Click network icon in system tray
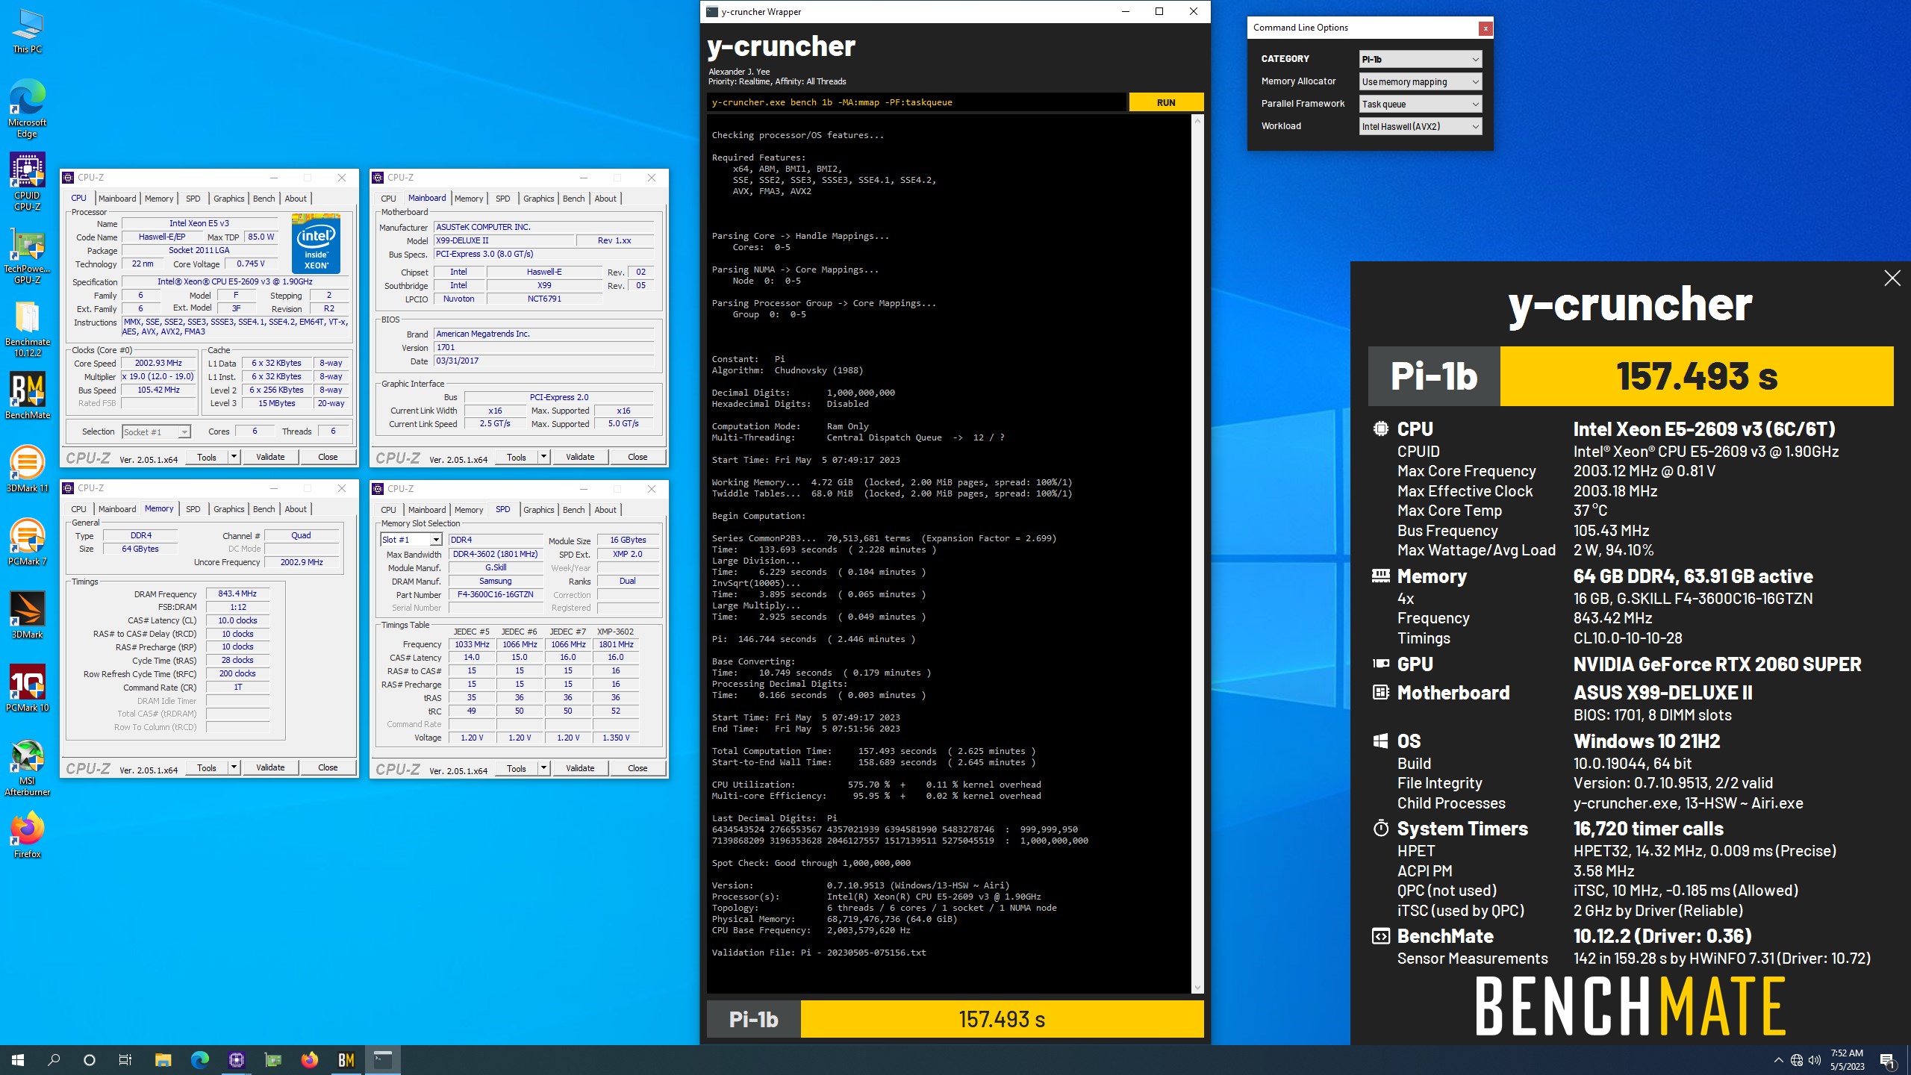 (x=1797, y=1060)
